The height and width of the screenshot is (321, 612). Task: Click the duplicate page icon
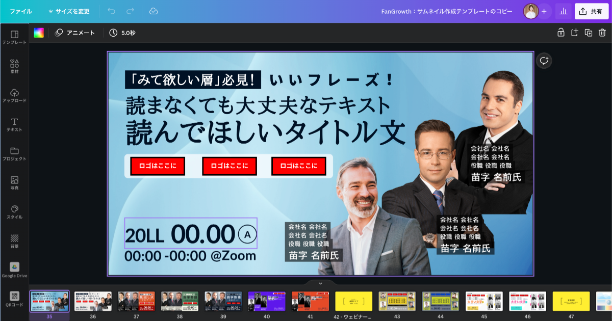(588, 33)
